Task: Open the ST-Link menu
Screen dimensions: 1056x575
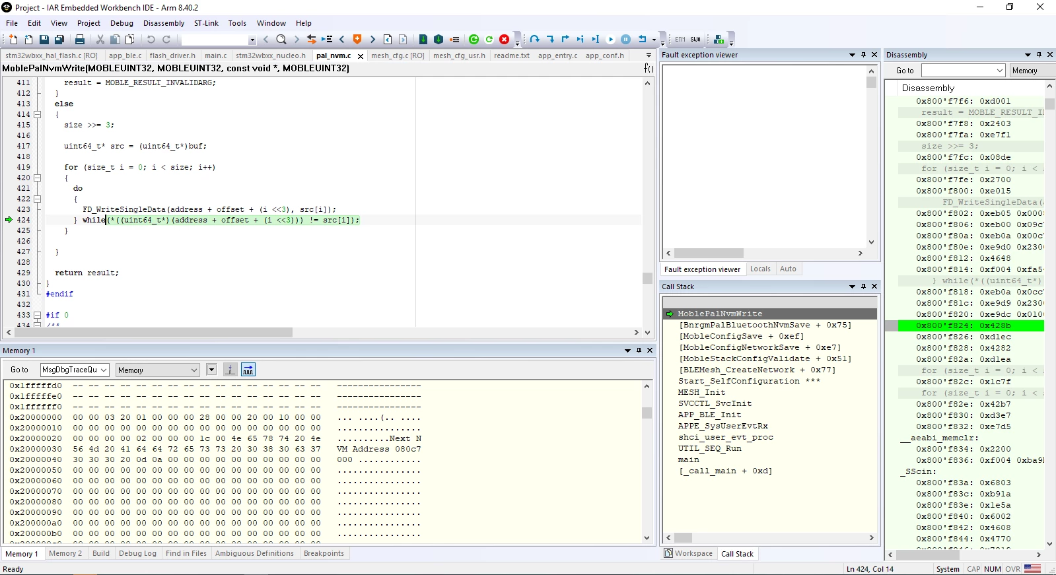Action: (206, 23)
